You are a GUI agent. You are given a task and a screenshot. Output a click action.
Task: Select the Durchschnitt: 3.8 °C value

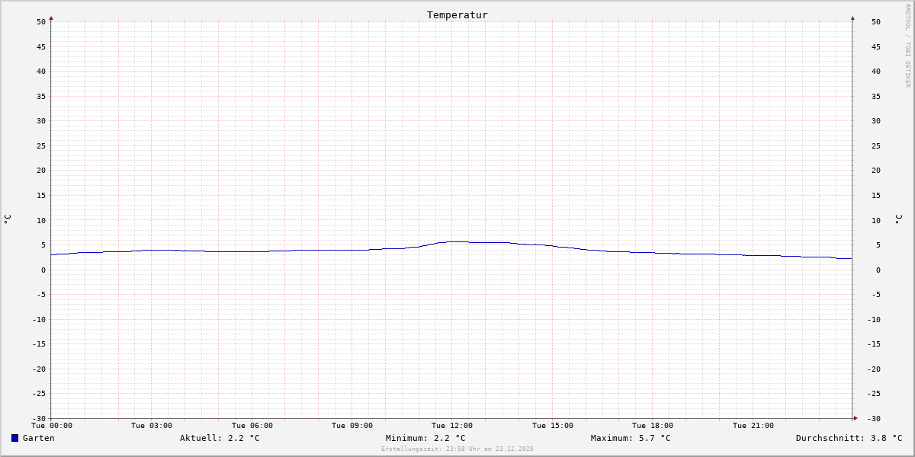pos(849,438)
